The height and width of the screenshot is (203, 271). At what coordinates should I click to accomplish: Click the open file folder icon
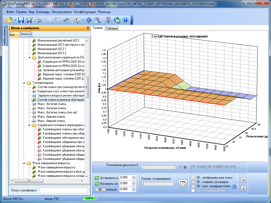(x=10, y=20)
